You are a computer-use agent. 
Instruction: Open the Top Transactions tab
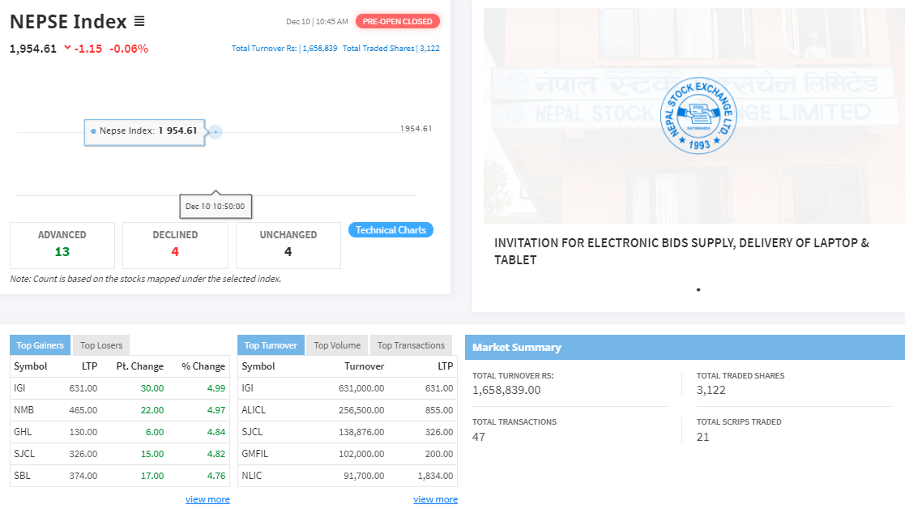(411, 345)
